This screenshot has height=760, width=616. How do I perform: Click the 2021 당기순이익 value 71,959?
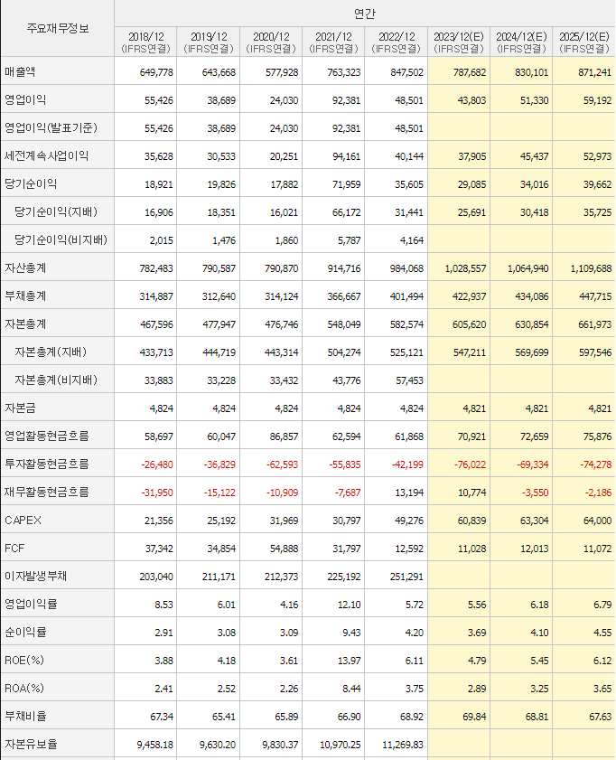coord(346,184)
